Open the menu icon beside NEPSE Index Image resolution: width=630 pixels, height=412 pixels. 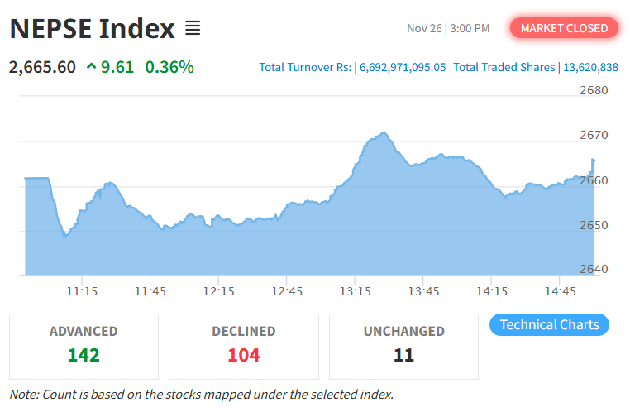(193, 29)
